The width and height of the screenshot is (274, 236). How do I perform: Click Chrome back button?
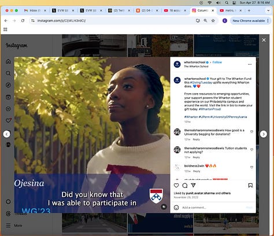click(6, 21)
